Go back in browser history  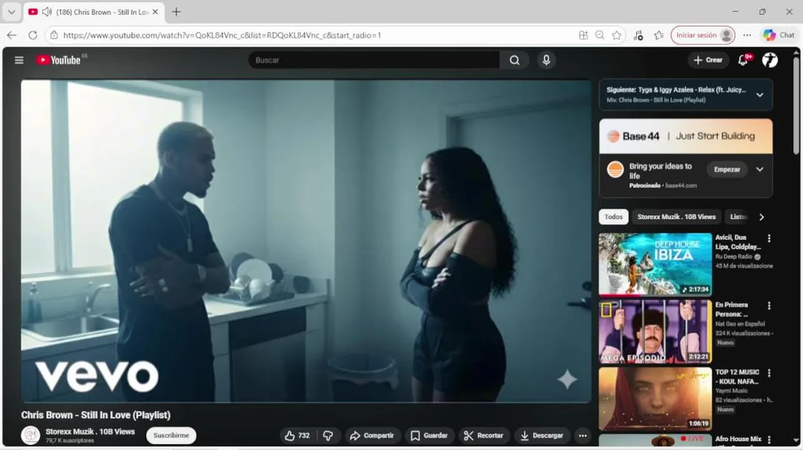point(12,35)
